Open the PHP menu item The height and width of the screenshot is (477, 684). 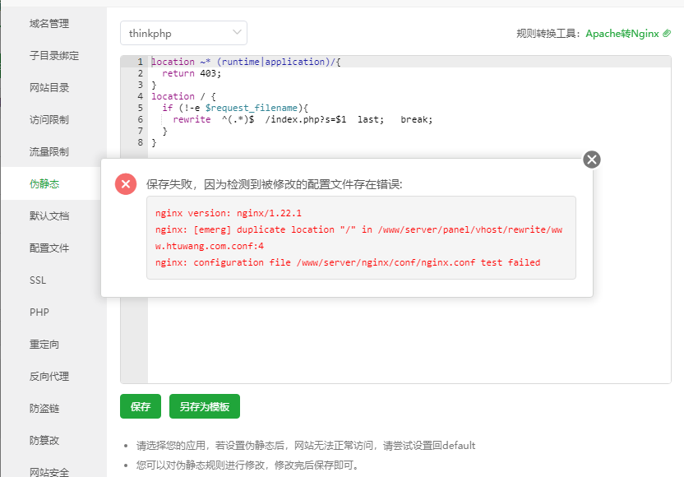point(39,312)
